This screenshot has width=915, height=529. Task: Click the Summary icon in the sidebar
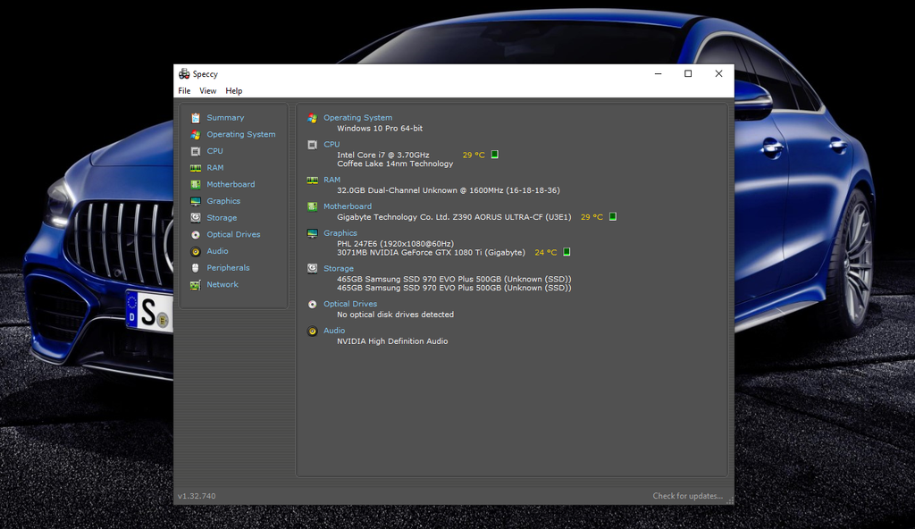pos(196,118)
